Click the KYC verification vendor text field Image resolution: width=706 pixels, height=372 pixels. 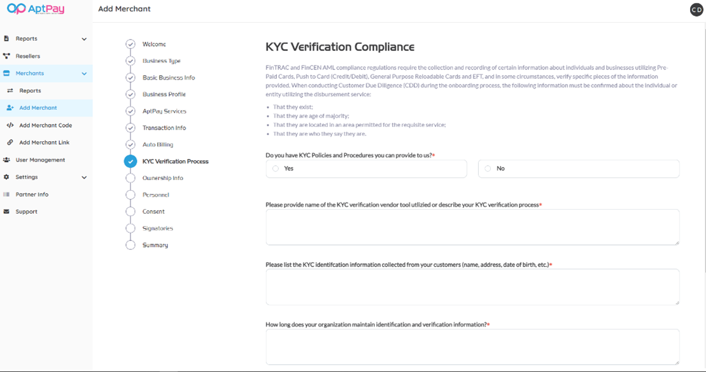pyautogui.click(x=472, y=227)
